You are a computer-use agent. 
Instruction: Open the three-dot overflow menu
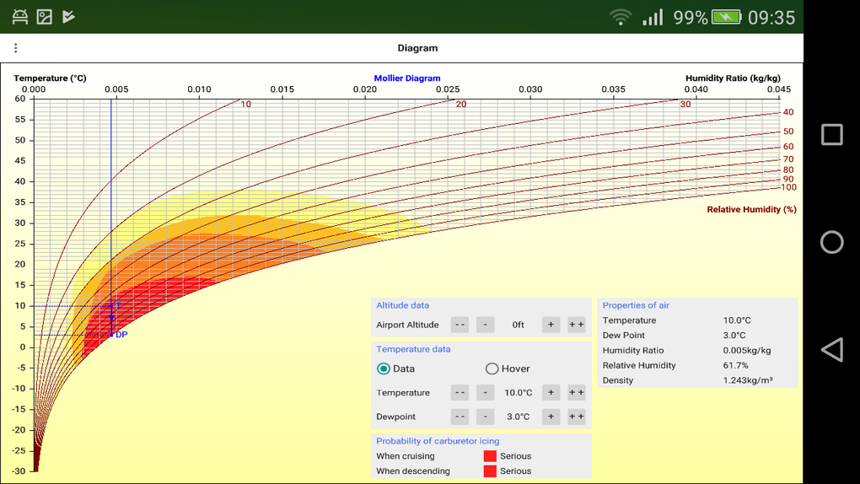15,48
